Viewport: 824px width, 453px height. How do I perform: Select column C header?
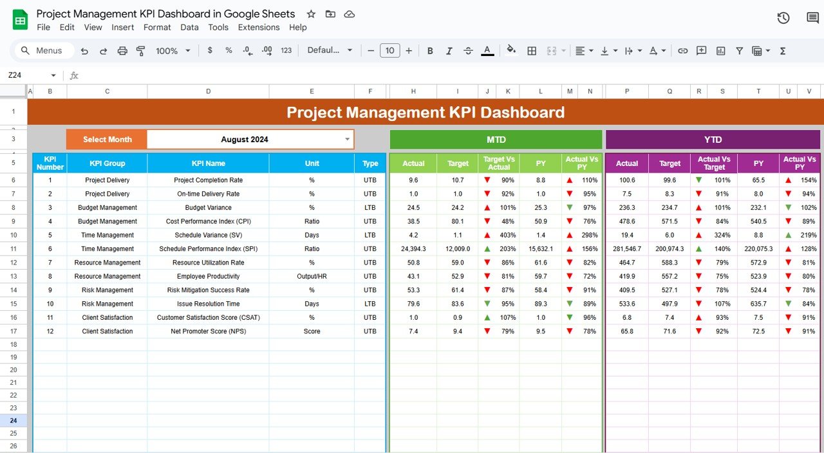tap(107, 92)
